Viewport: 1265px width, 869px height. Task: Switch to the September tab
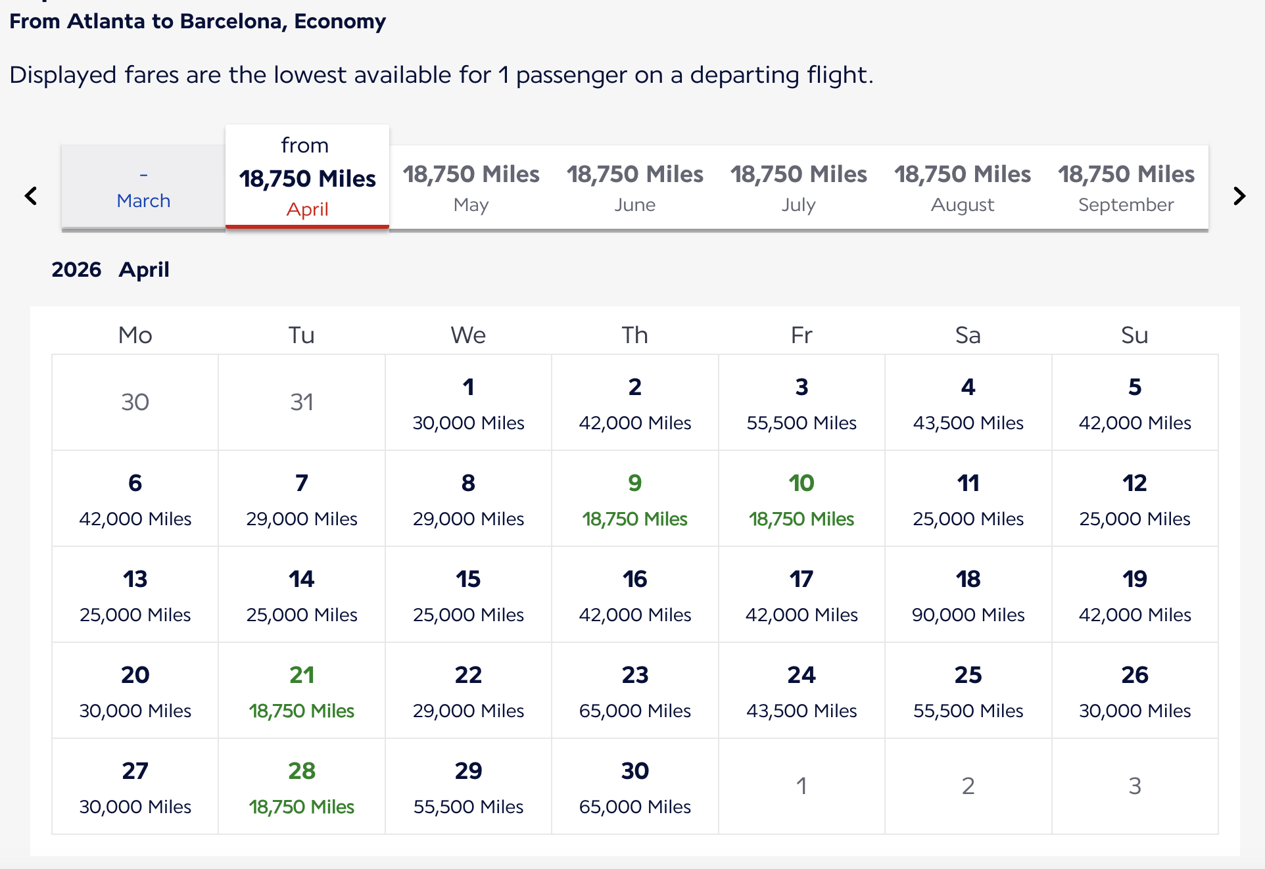1126,188
